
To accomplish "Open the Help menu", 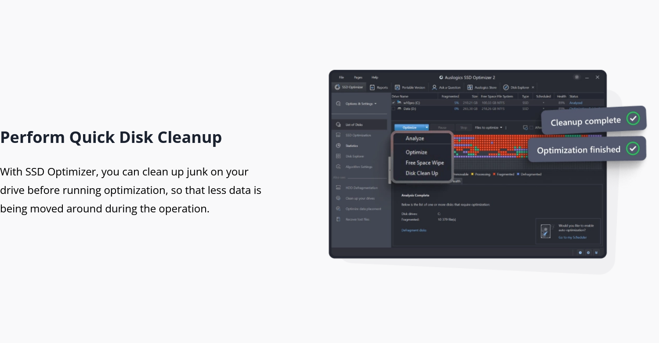I will (x=375, y=77).
